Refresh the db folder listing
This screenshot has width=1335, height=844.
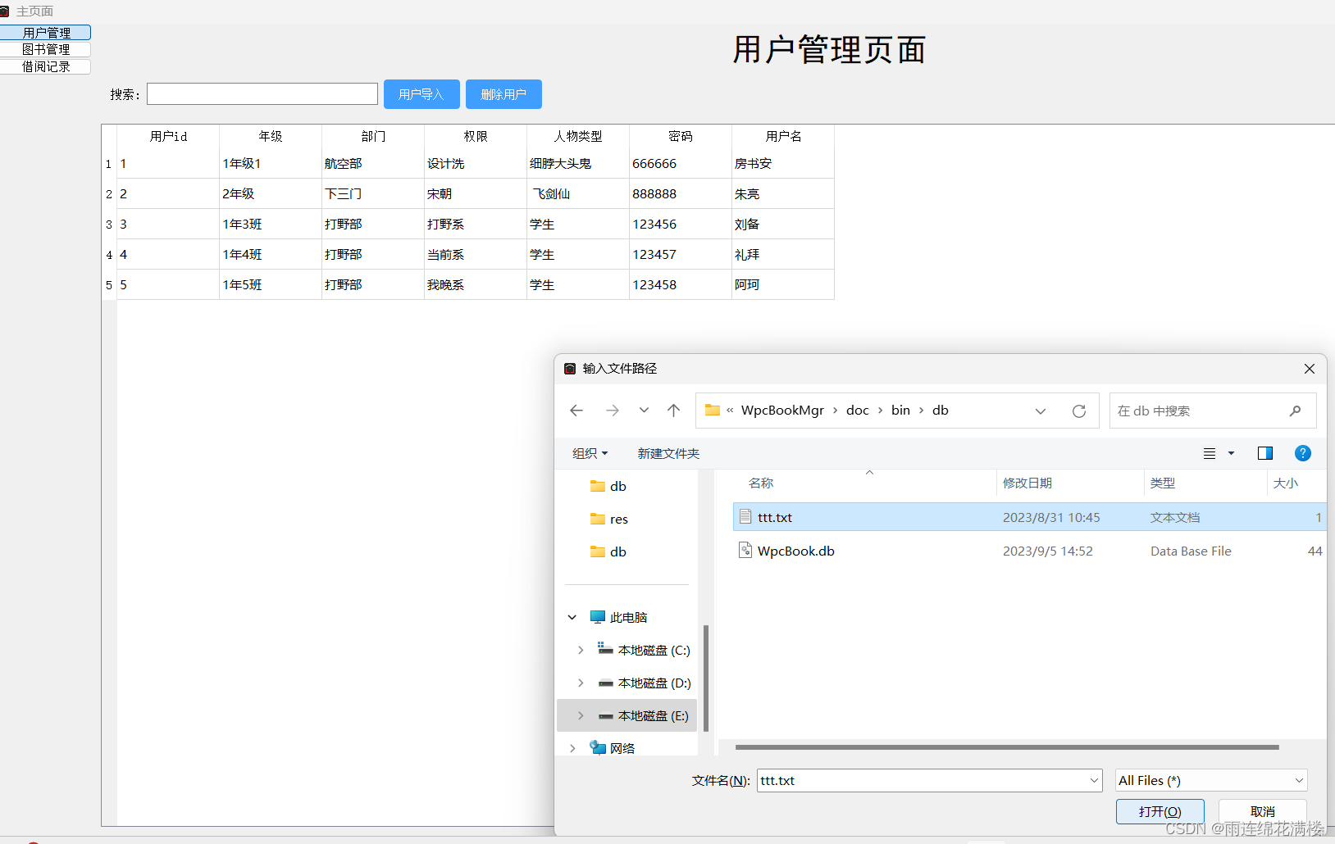coord(1079,411)
